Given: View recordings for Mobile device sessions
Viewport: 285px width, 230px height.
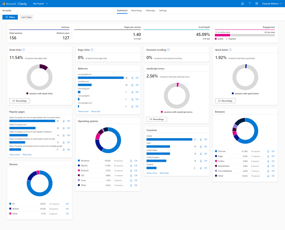Looking at the screenshot, I should [67, 209].
